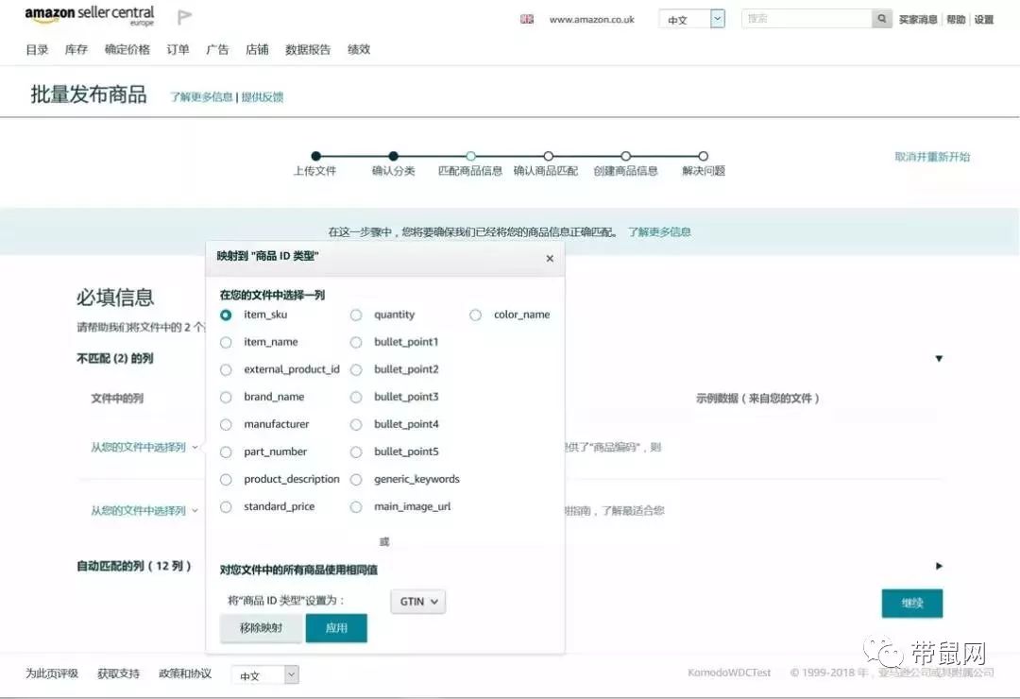Focus the top search input field
Screen dimensions: 1020x699
(807, 19)
